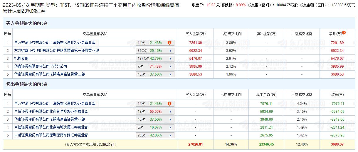The width and height of the screenshot is (358, 152).
Task: Open 中信证券北京城大厦证券营业部 link
Action: tap(51, 127)
